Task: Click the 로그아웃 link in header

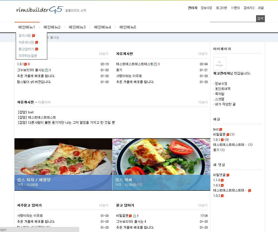Action: pos(221,8)
